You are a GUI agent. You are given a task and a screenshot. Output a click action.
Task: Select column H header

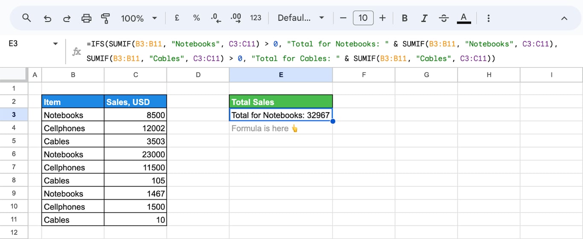[x=489, y=75]
